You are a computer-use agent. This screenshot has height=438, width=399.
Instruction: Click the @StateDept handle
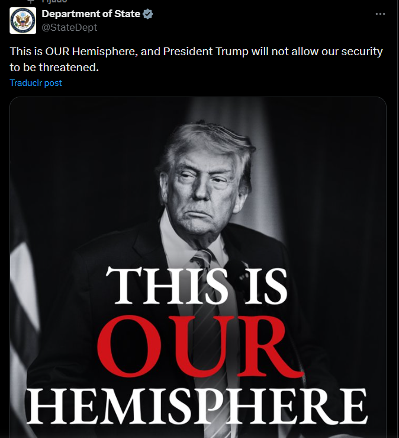69,27
